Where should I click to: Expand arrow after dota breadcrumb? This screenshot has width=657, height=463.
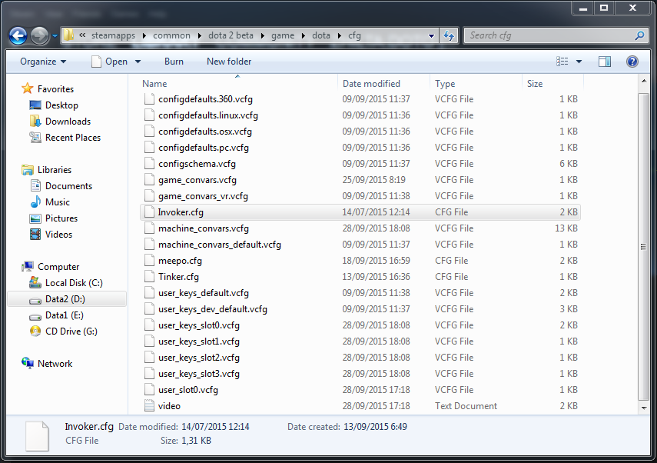coord(340,35)
